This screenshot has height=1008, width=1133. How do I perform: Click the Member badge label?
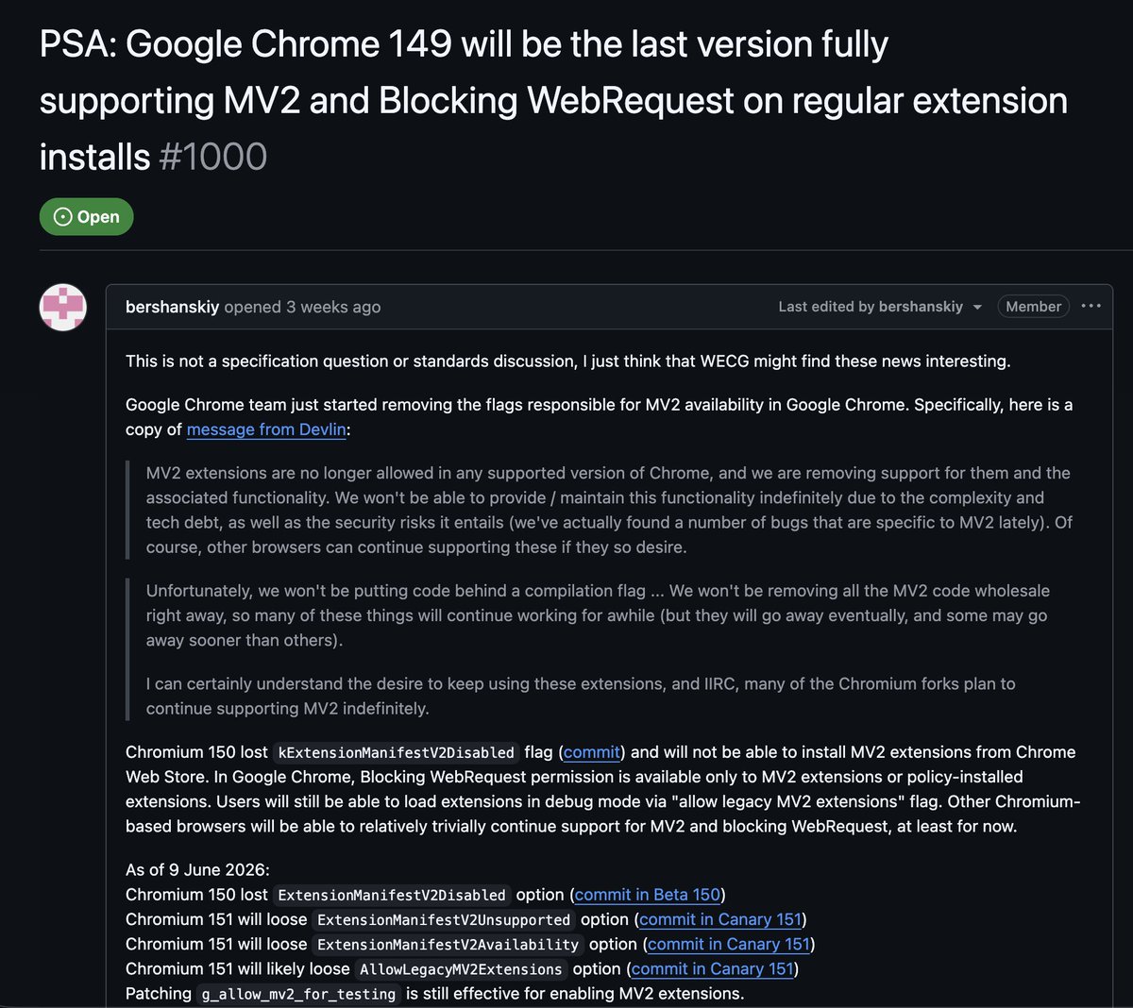tap(1033, 307)
